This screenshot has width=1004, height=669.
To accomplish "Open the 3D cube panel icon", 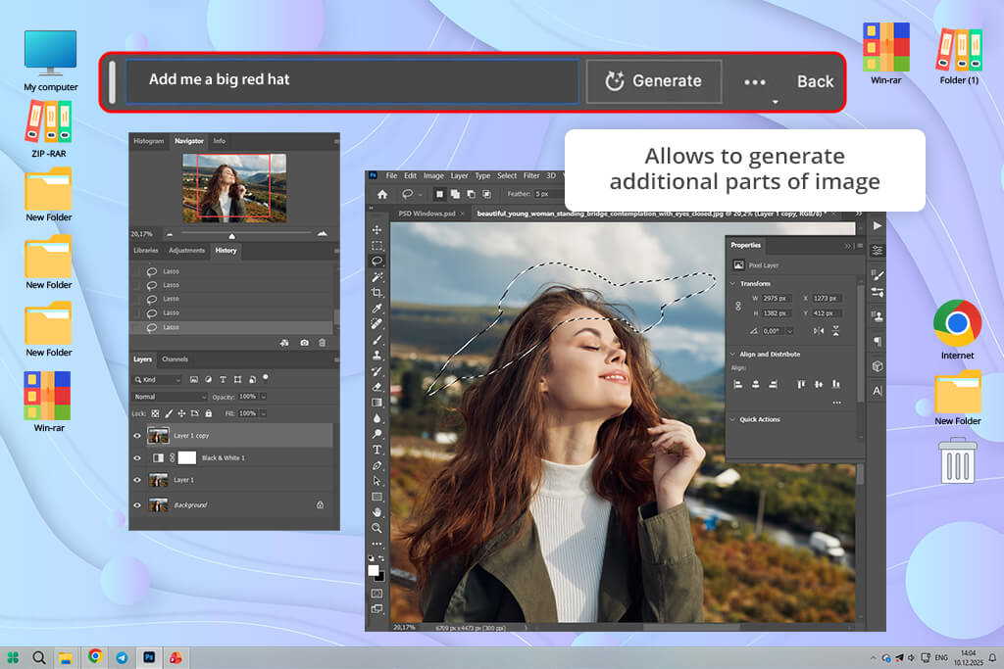I will [878, 366].
